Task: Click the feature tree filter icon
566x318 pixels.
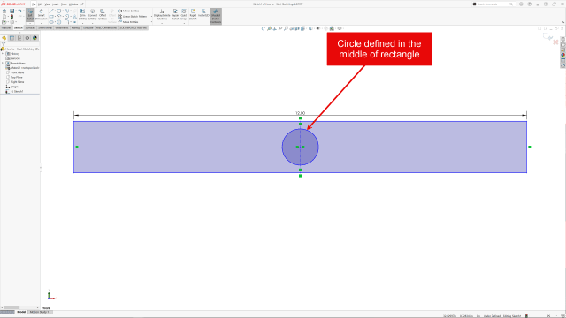Action: [x=4, y=43]
